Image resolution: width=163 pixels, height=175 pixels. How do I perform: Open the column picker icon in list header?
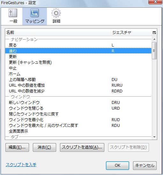tap(154, 33)
